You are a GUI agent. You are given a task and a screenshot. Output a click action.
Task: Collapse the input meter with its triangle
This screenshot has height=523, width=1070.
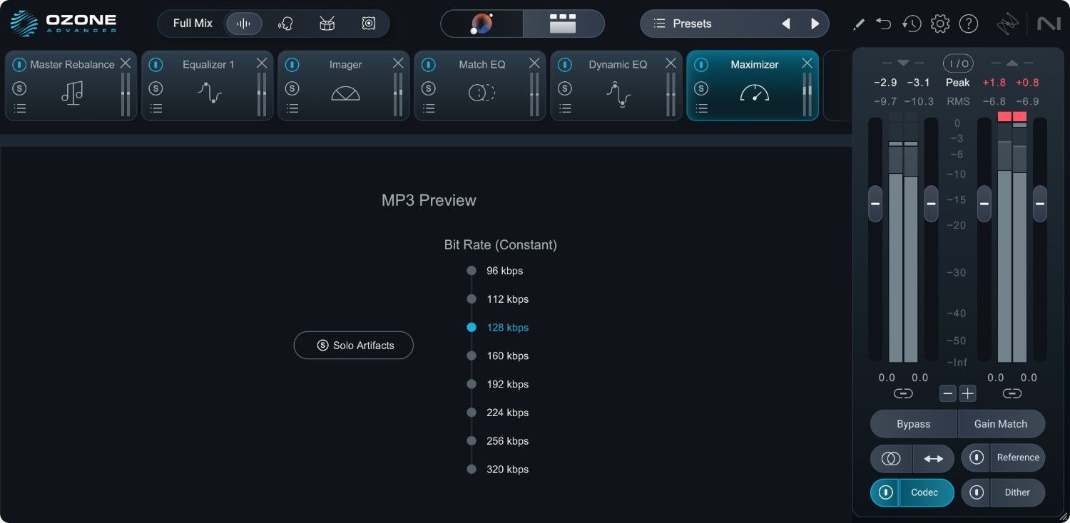tap(902, 63)
